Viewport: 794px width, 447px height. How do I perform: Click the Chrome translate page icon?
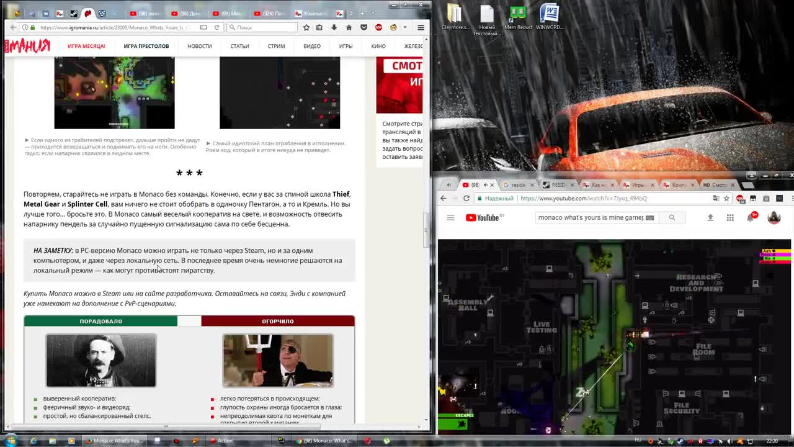pyautogui.click(x=716, y=198)
